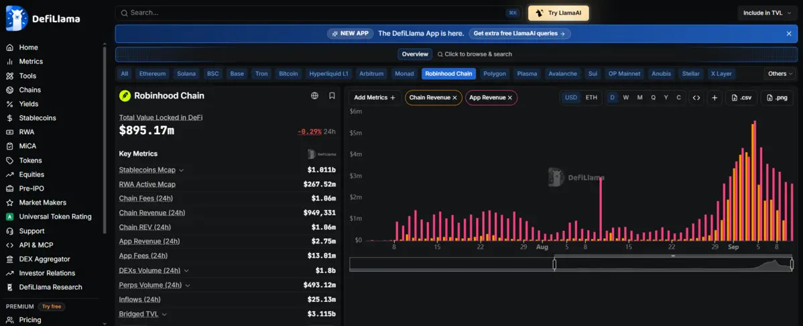Open the RWA sidebar item
This screenshot has width=803, height=326.
click(27, 131)
